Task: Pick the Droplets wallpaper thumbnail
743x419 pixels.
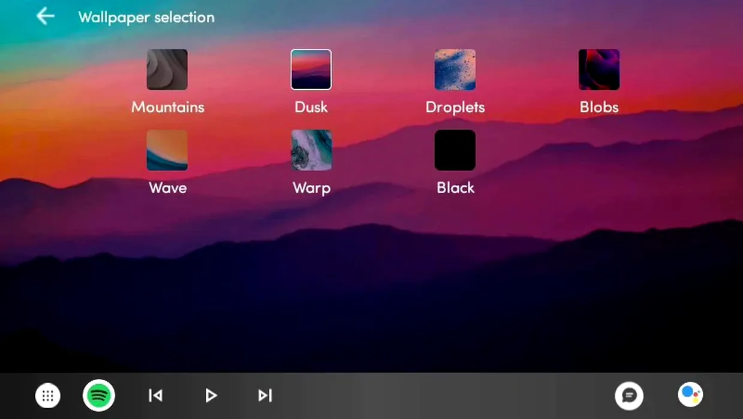Action: (455, 69)
